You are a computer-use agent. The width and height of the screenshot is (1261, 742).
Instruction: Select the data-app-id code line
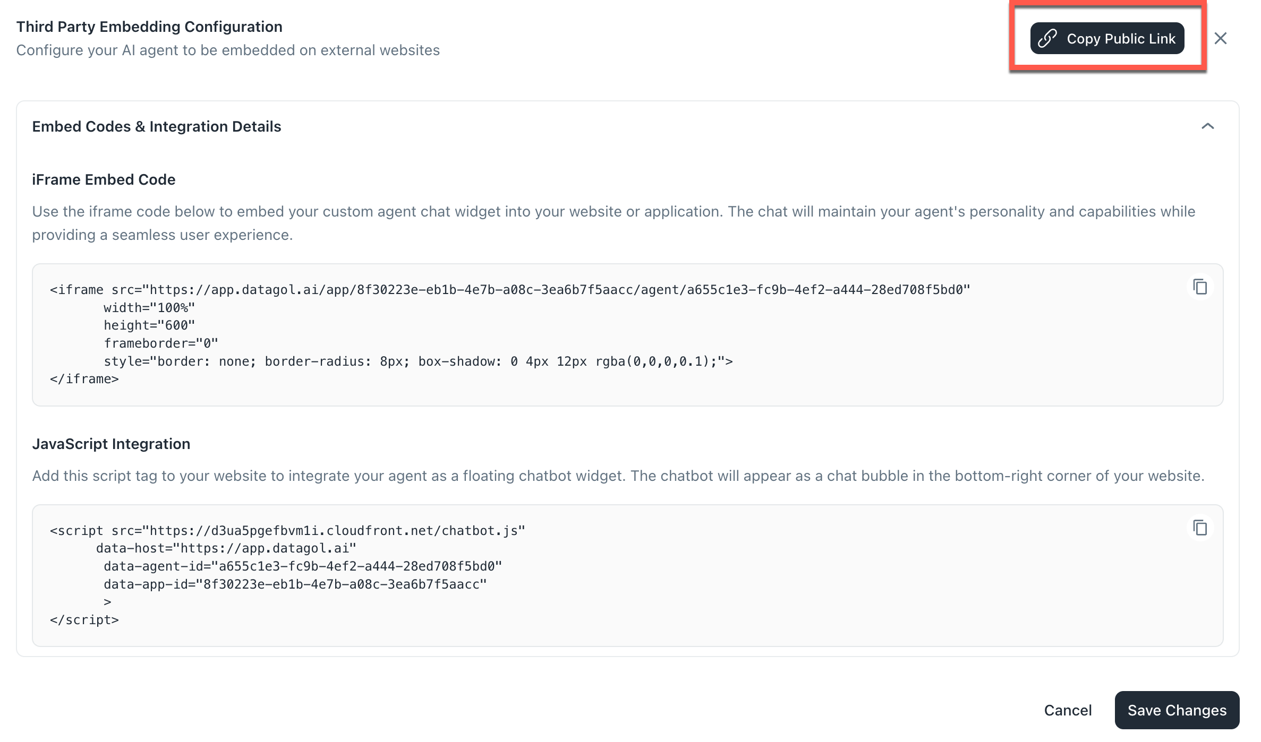pyautogui.click(x=295, y=584)
